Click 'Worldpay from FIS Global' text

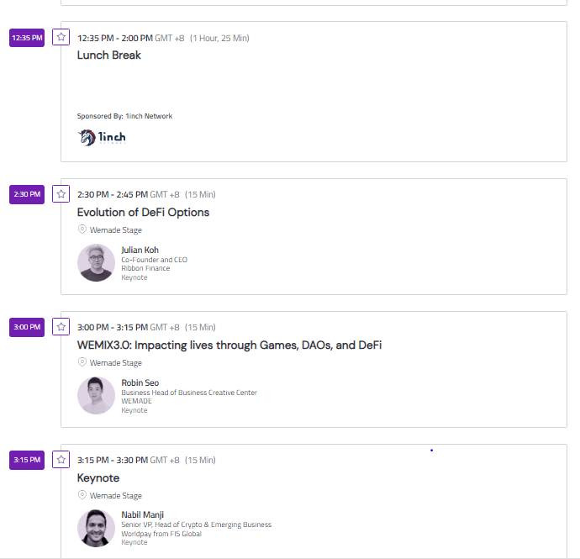click(161, 534)
